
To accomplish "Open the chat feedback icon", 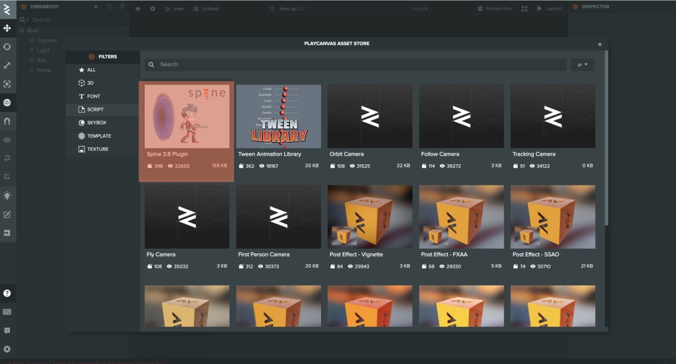I will click(7, 330).
